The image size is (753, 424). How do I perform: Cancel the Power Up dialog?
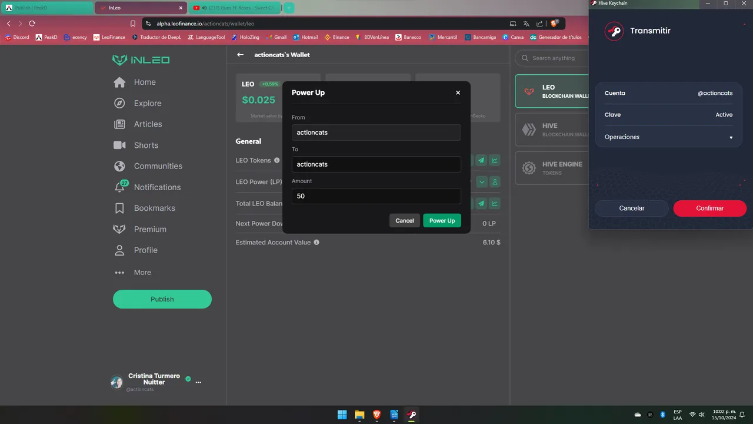405,221
